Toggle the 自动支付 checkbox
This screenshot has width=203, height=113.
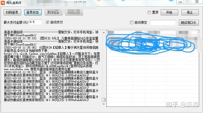click(x=48, y=22)
